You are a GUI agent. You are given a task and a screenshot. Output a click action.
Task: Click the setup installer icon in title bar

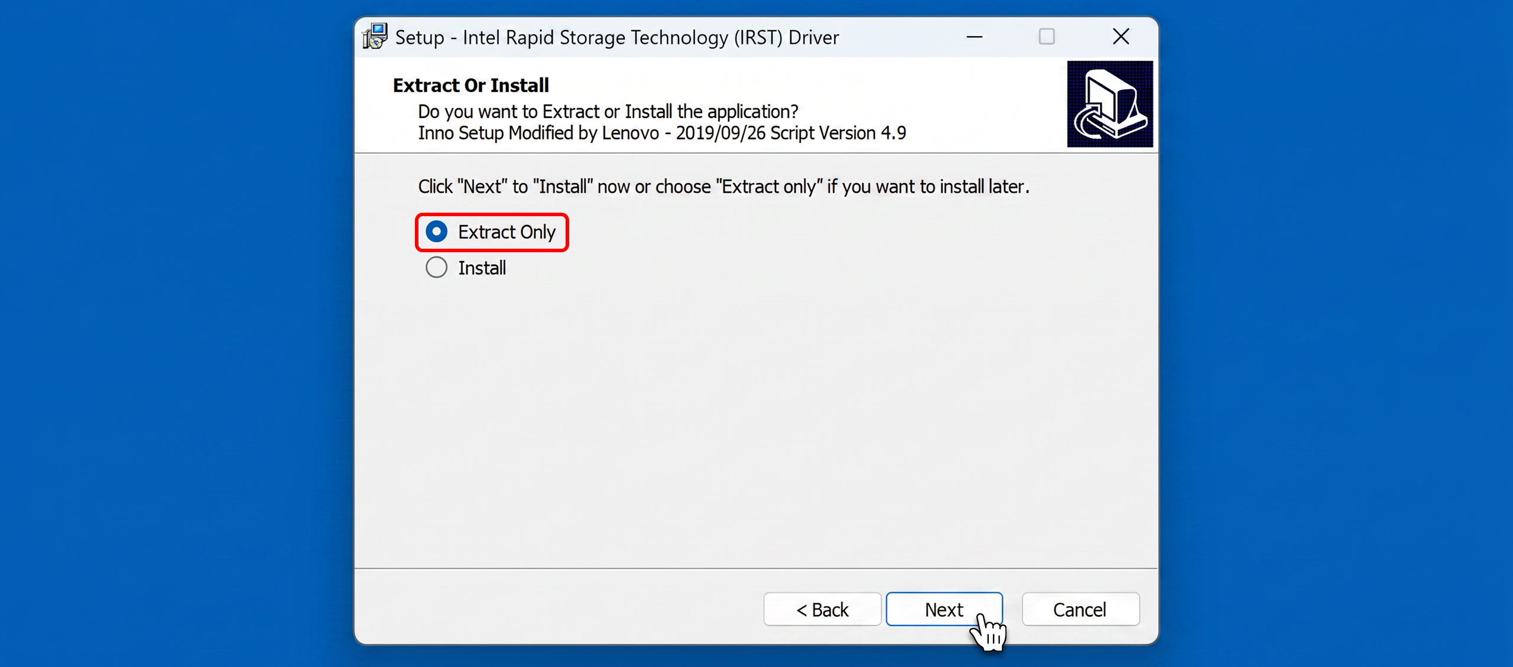click(x=375, y=37)
